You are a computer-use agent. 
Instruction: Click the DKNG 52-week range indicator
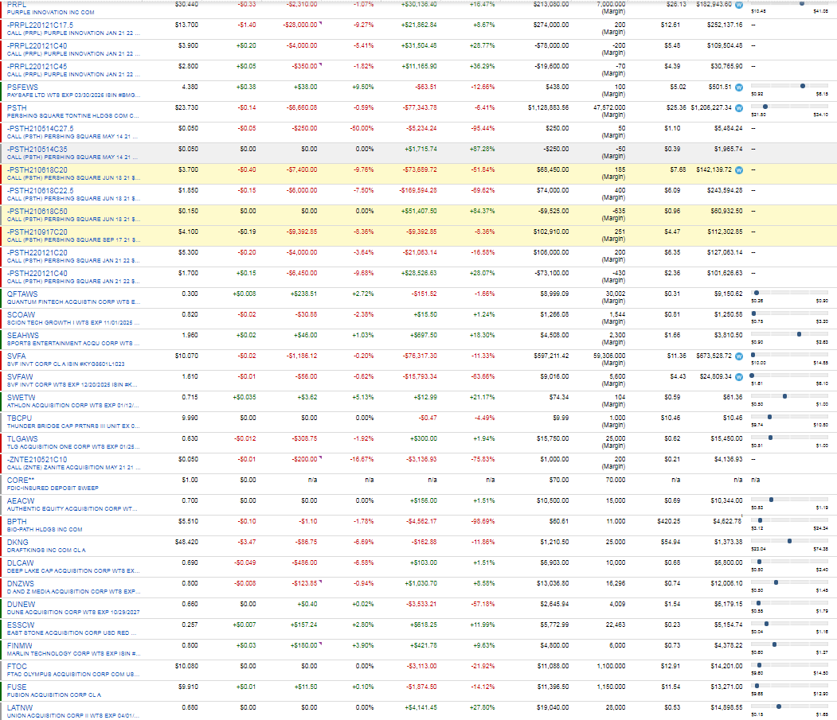(789, 541)
